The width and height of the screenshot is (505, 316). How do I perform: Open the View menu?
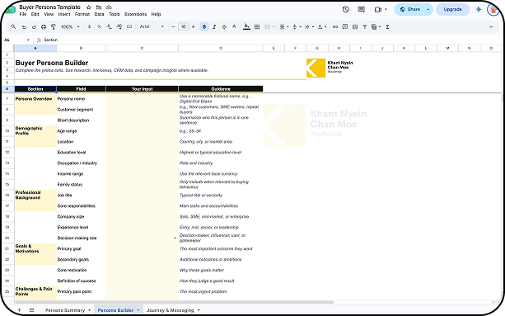(x=49, y=14)
